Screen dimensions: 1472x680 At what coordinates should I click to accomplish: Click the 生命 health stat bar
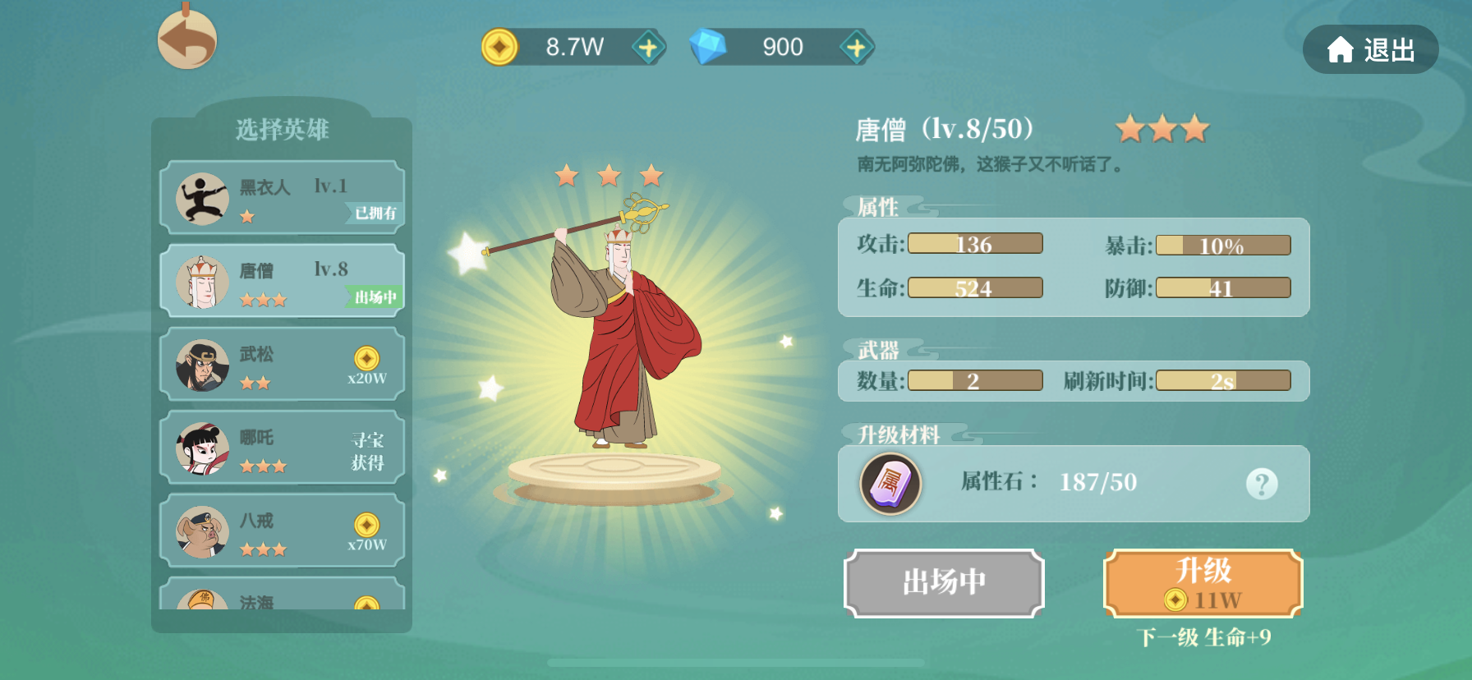(975, 288)
